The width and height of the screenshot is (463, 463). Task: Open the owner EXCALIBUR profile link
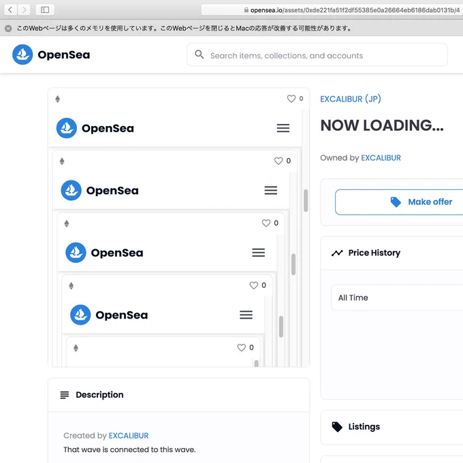381,158
